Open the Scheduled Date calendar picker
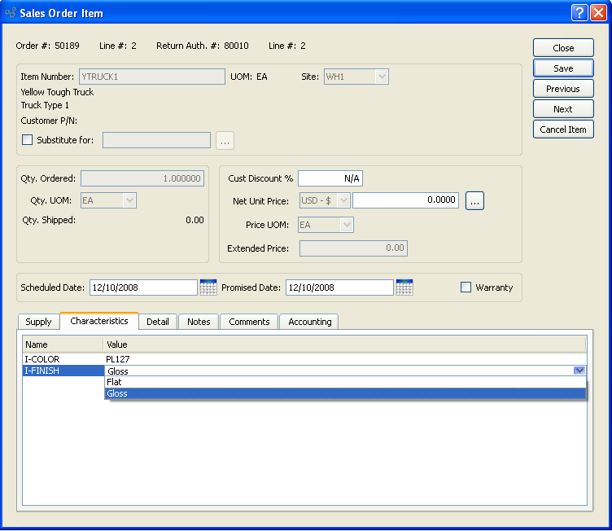Image resolution: width=612 pixels, height=531 pixels. point(208,287)
